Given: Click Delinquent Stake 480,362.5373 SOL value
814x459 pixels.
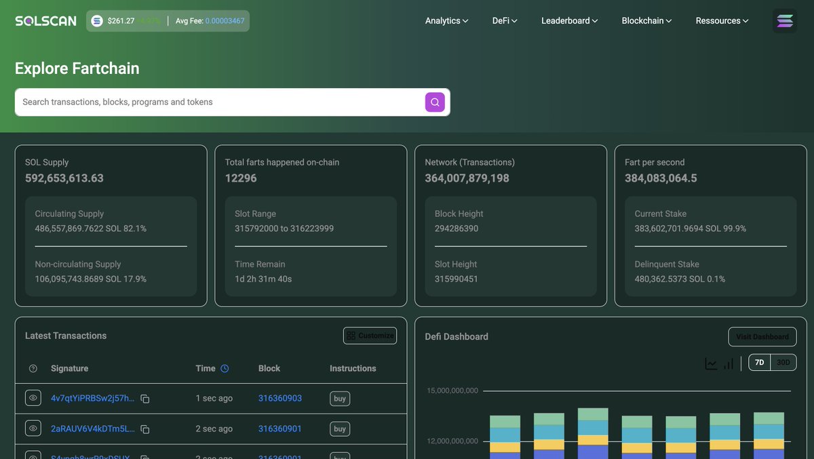Looking at the screenshot, I should point(680,279).
